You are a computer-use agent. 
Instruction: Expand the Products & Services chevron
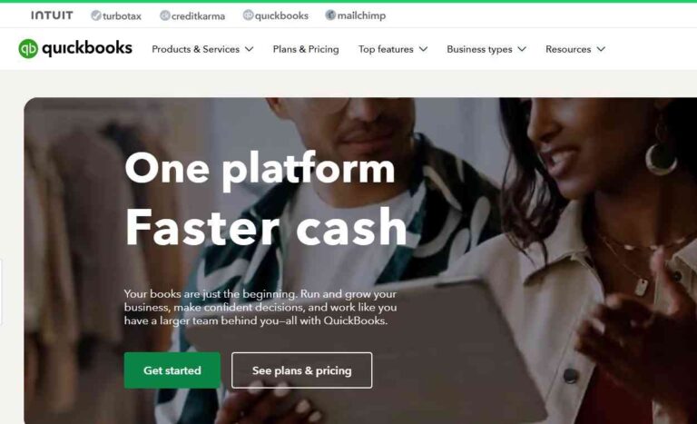coord(250,49)
